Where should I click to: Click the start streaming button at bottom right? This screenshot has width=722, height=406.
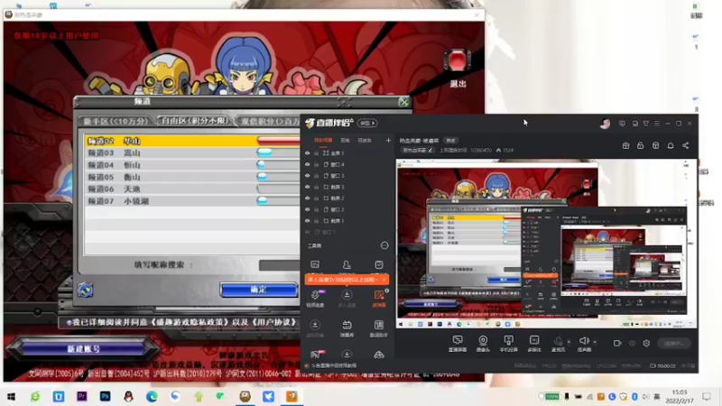click(x=674, y=343)
